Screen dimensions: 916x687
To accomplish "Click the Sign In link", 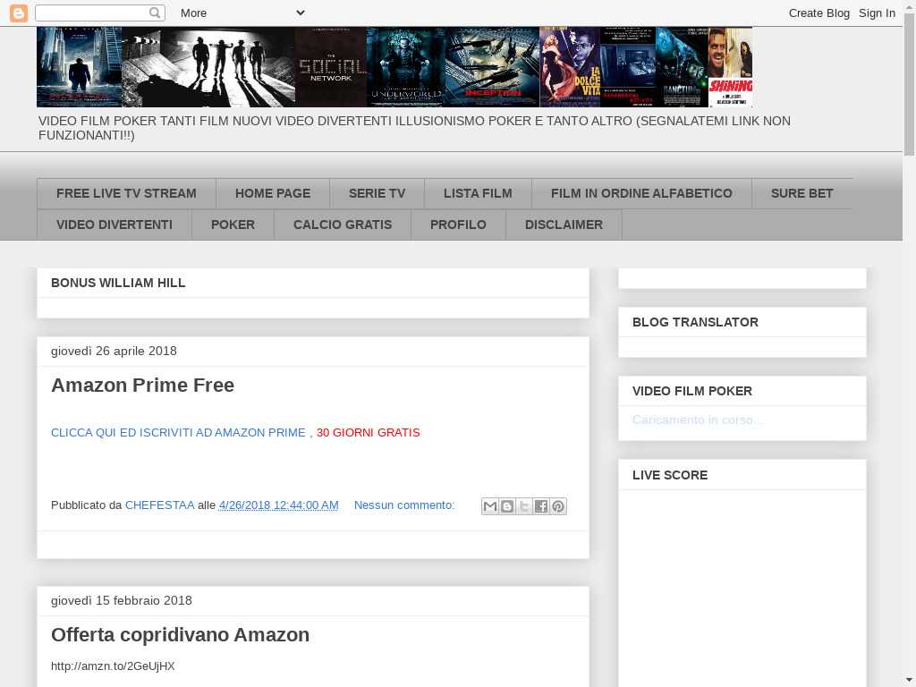I will click(x=877, y=13).
